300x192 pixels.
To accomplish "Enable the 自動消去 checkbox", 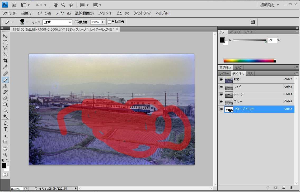I will pos(110,22).
